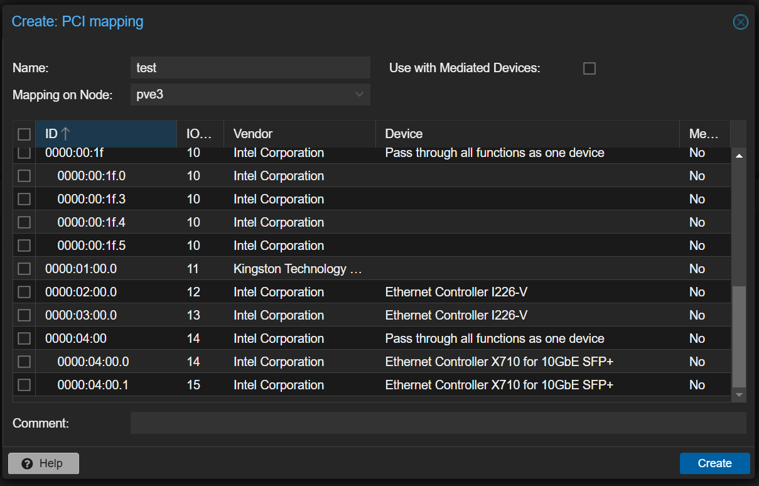Click the Intel Corporation vendor for 0000:00:1f.5
759x486 pixels.
pyautogui.click(x=279, y=246)
